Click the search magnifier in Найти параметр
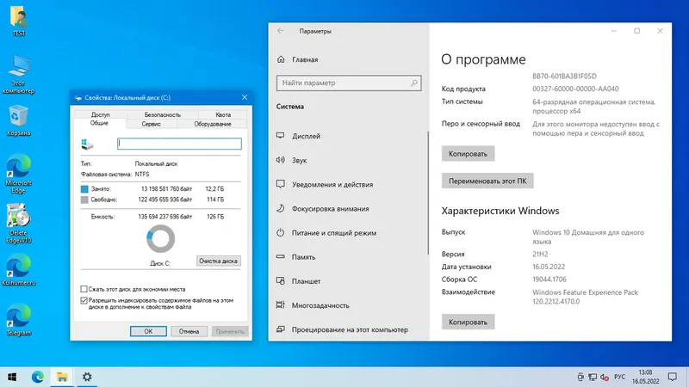Viewport: 689px width, 387px height. click(x=414, y=83)
